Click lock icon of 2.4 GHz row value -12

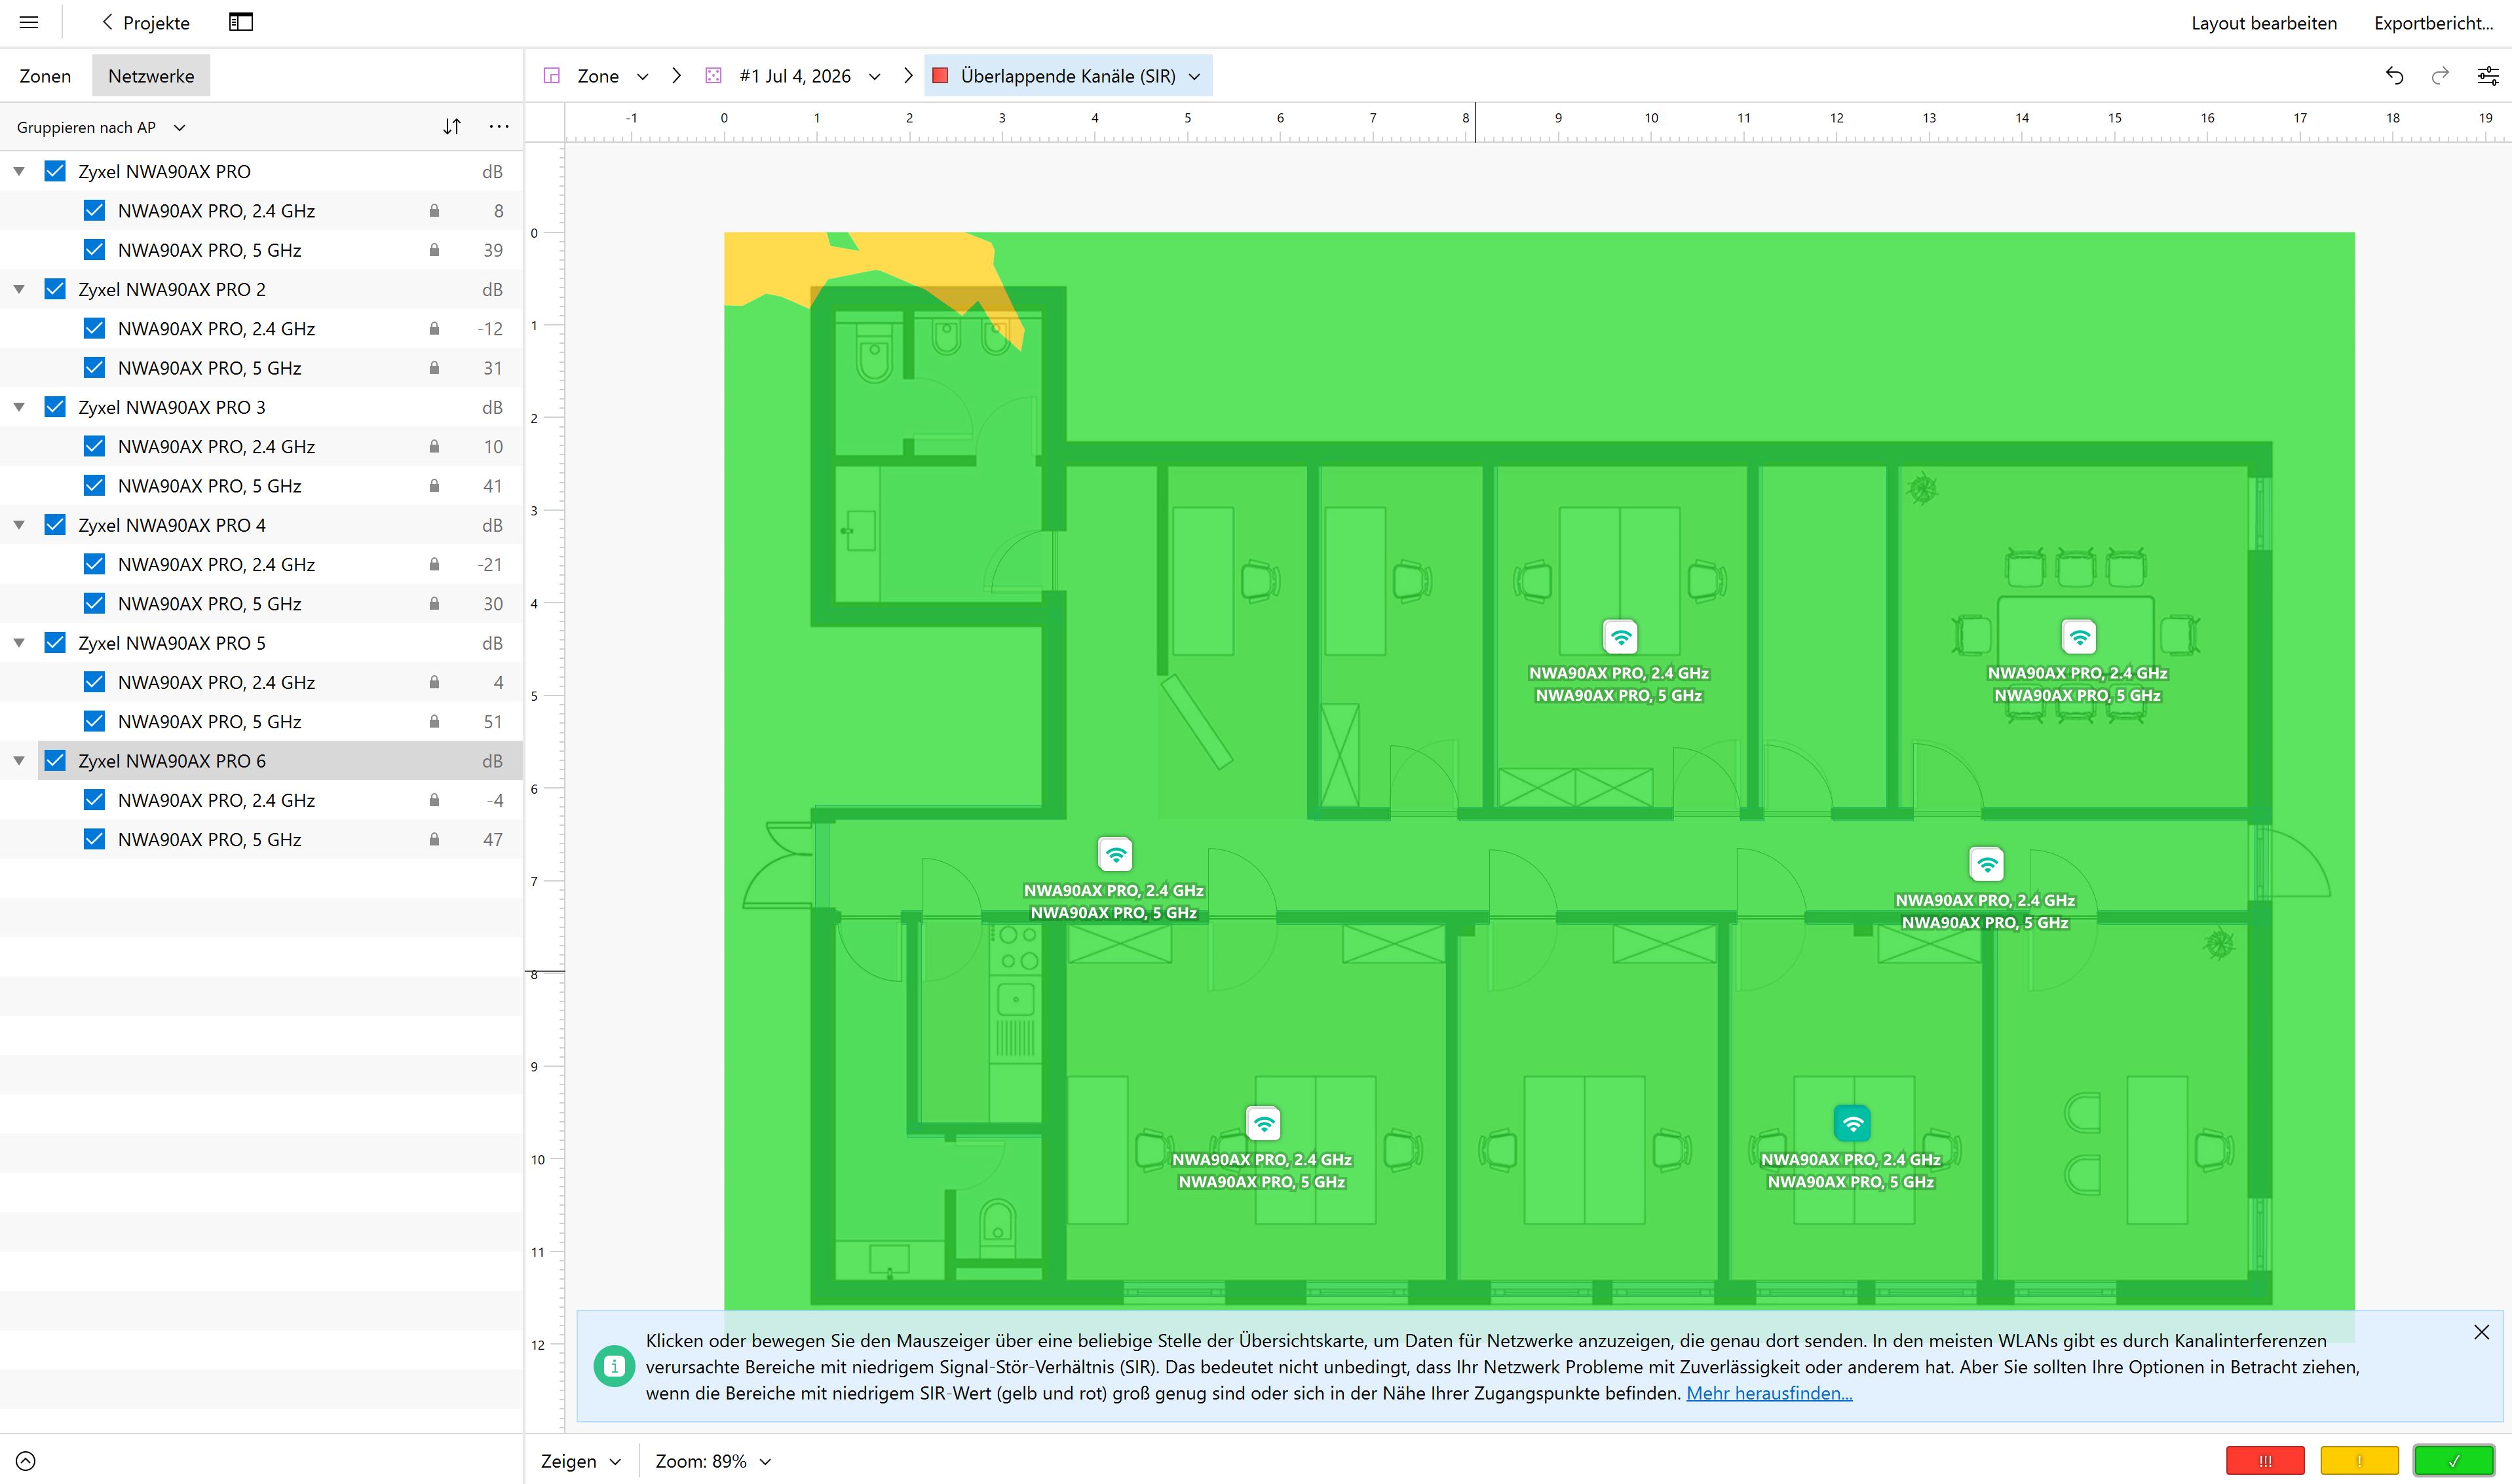pos(434,329)
